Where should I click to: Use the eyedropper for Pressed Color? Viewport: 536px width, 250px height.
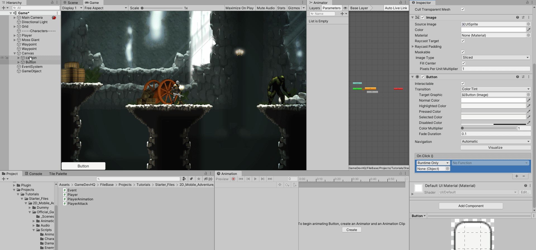point(529,111)
